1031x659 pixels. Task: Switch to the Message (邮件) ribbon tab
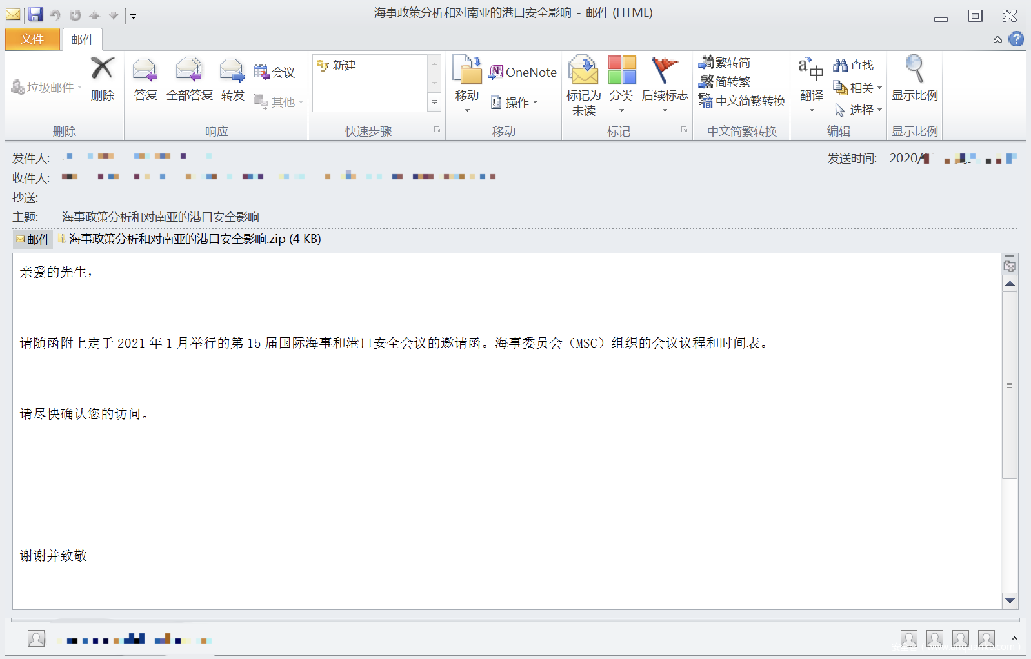(82, 39)
